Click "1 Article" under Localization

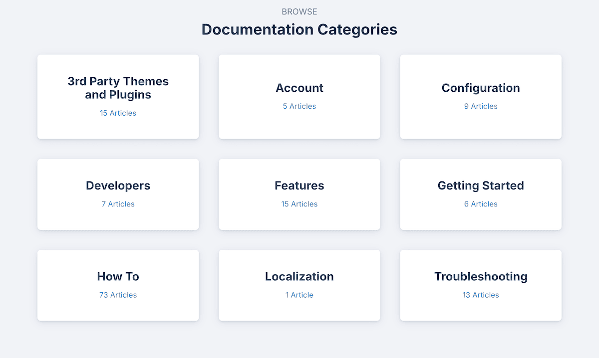(x=299, y=295)
